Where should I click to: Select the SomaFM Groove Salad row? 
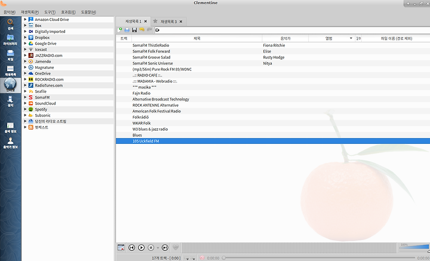click(x=273, y=57)
